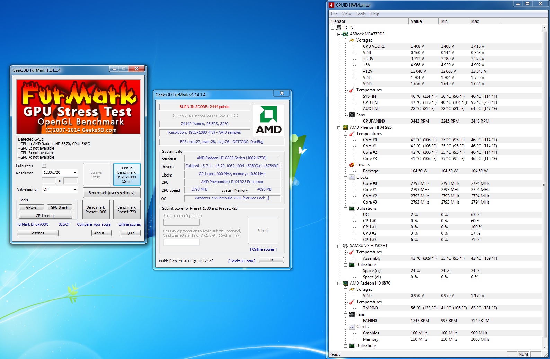Click the About... button
550x359 pixels.
tap(101, 233)
